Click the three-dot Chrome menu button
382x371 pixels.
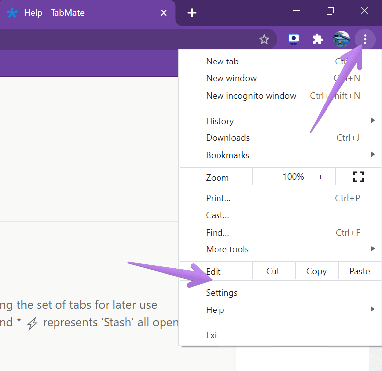coord(365,39)
